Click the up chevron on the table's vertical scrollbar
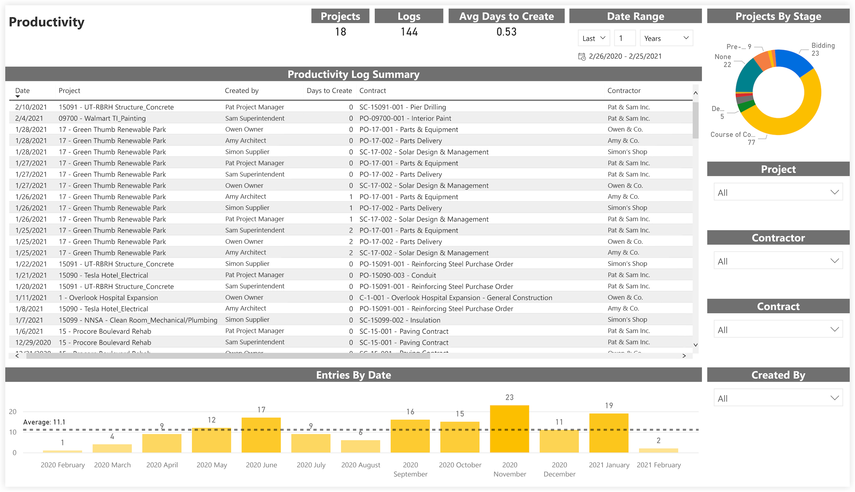This screenshot has width=855, height=492. [696, 93]
